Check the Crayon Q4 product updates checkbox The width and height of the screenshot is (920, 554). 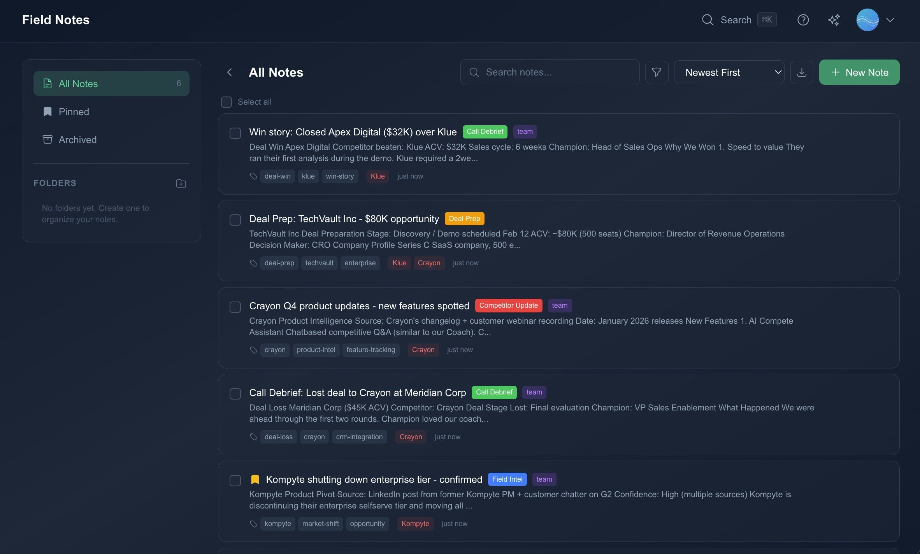pos(235,307)
